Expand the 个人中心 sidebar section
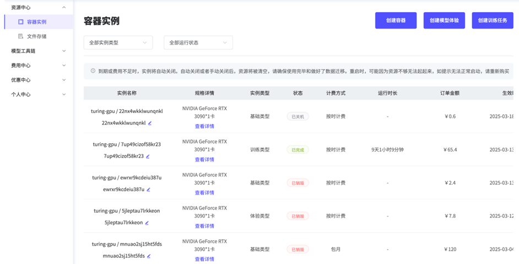This screenshot has height=264, width=519. 64,94
